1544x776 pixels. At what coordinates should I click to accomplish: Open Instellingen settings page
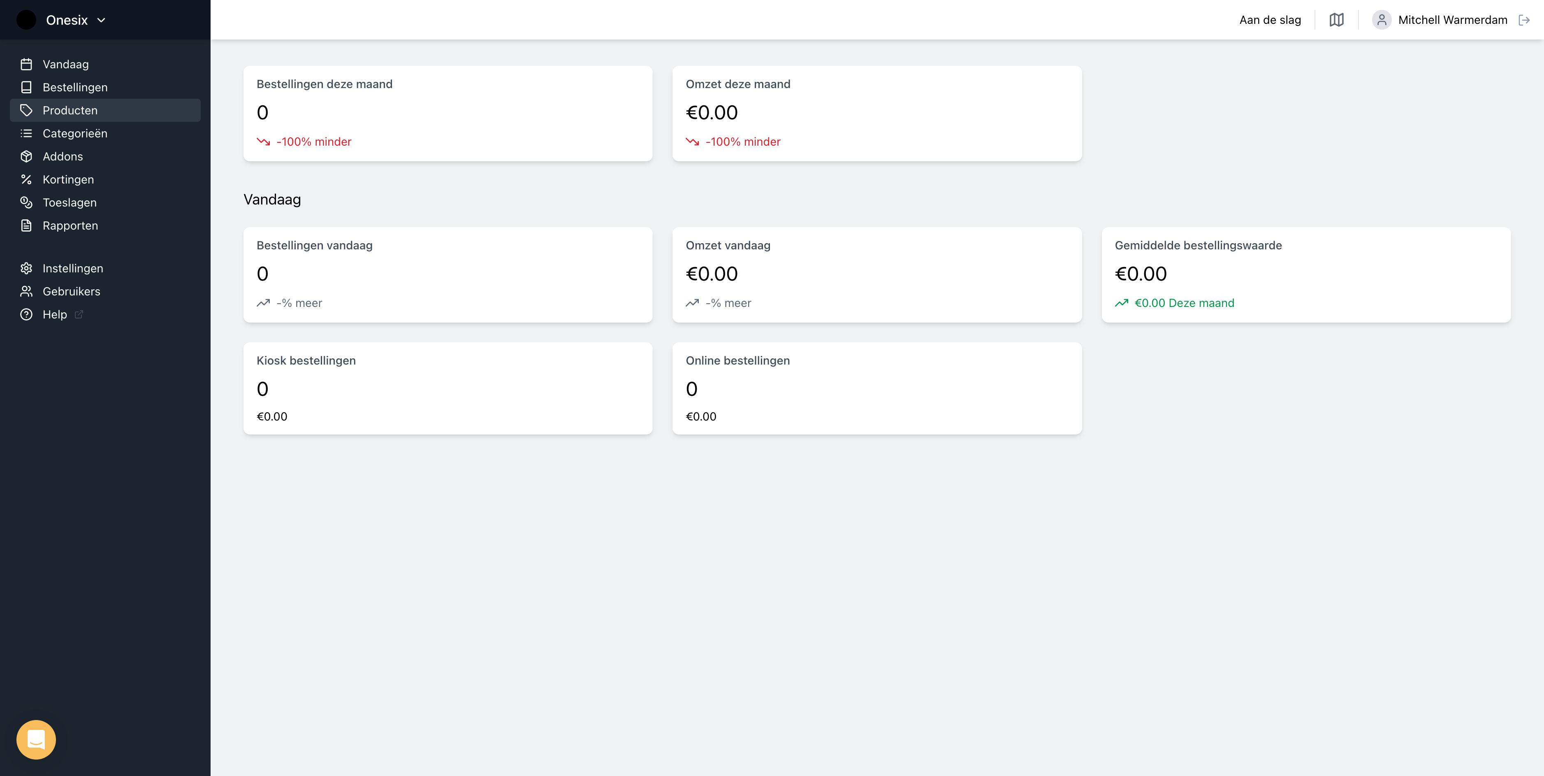[x=105, y=269]
